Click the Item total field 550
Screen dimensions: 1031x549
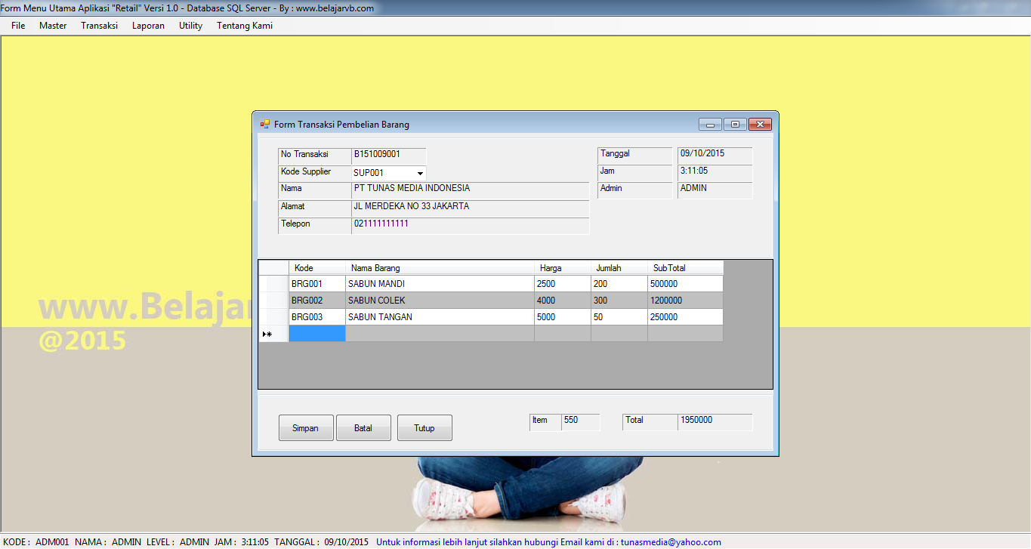pos(581,422)
